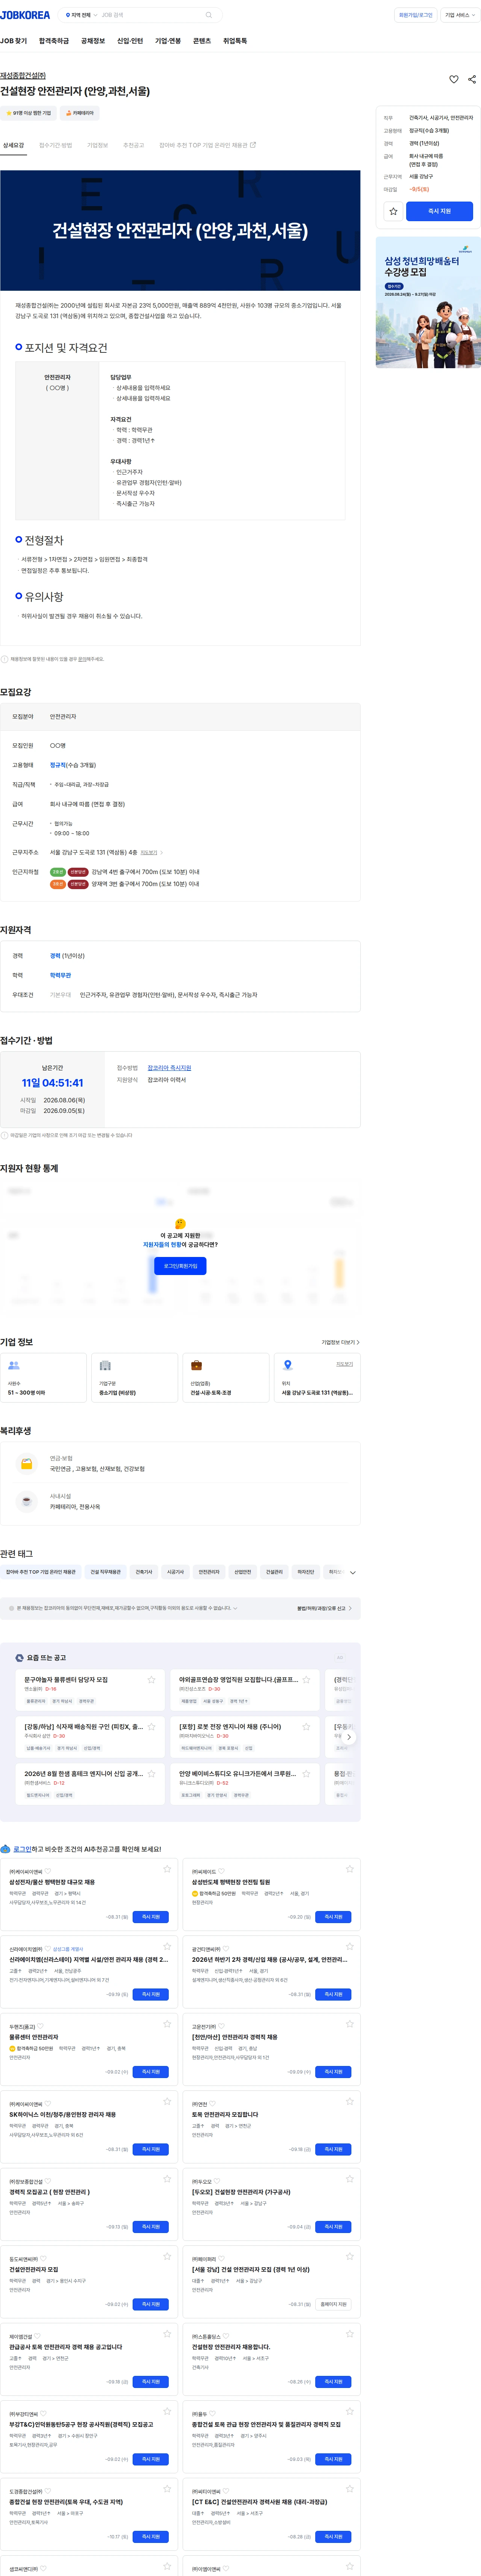Star the SK하이닉스 이천/청주/용인현장 관리자 listing
The width and height of the screenshot is (481, 2576).
[x=167, y=2101]
